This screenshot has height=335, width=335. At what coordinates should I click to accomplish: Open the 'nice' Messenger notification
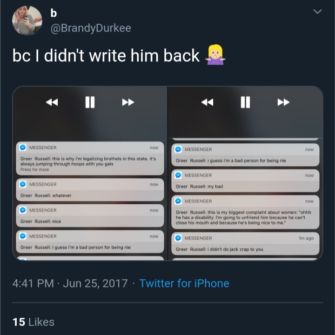(90, 215)
